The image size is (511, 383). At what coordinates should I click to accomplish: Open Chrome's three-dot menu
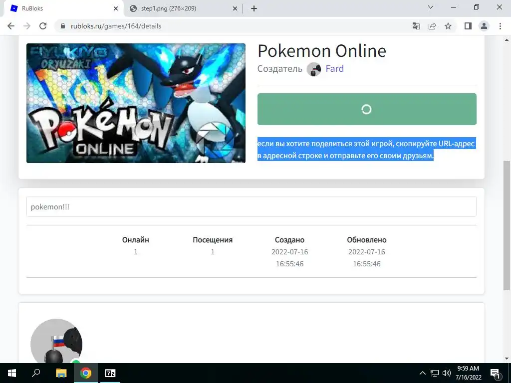pyautogui.click(x=500, y=26)
